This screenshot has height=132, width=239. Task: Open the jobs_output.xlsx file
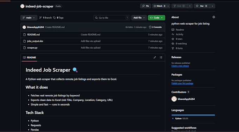point(35,41)
